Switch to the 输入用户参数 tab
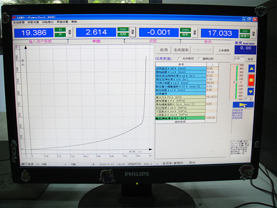The height and width of the screenshot is (208, 277). click(40, 41)
